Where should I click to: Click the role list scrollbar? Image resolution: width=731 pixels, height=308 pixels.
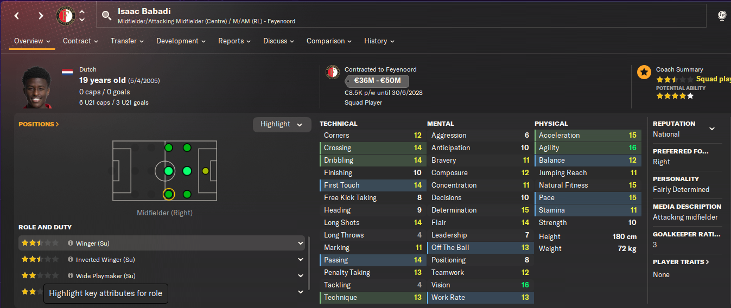[x=309, y=263]
